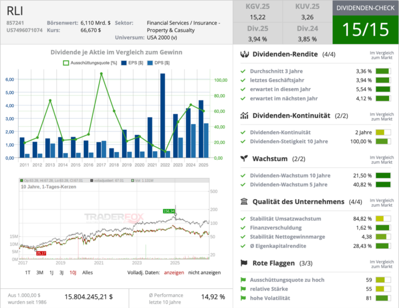Click the Wachstum sprout icon
The image size is (399, 308).
pos(244,159)
